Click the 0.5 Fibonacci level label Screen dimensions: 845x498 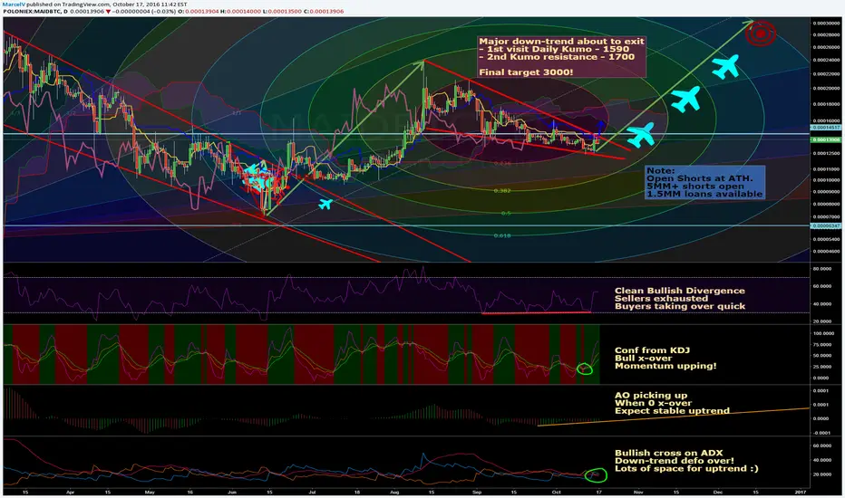pyautogui.click(x=506, y=213)
